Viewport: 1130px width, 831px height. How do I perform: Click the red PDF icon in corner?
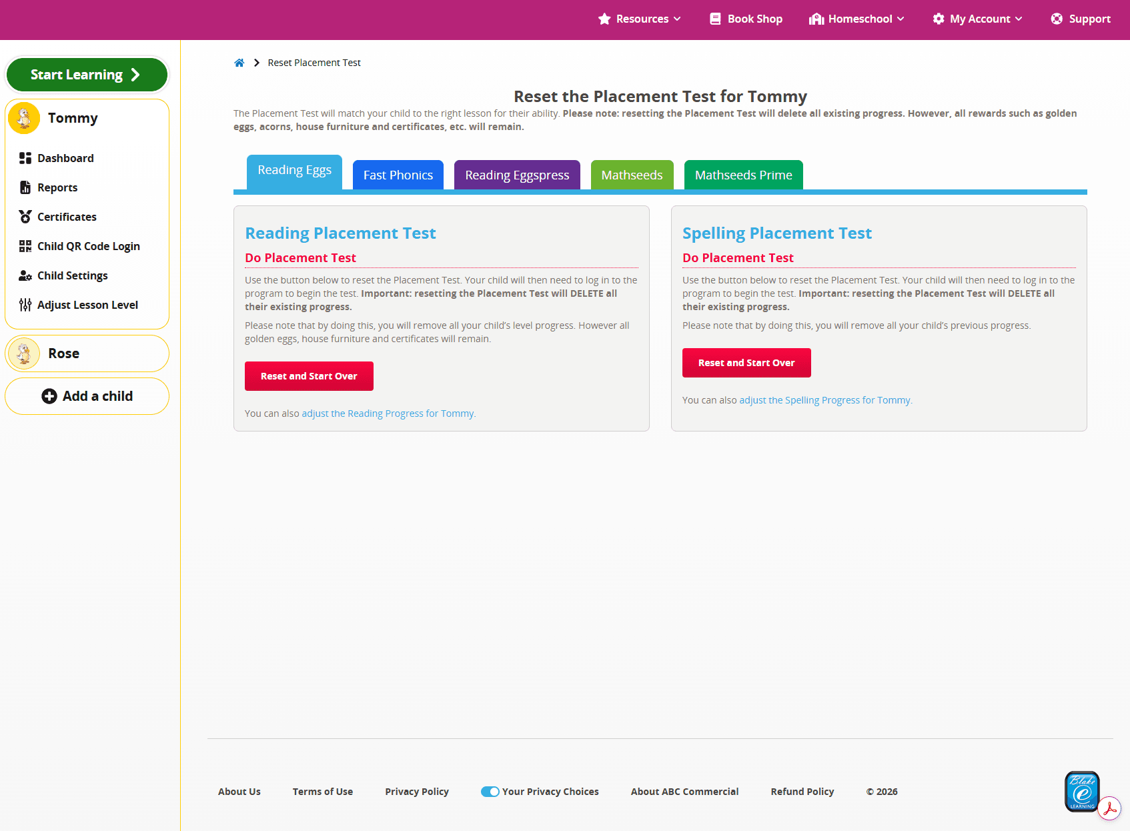pyautogui.click(x=1110, y=808)
